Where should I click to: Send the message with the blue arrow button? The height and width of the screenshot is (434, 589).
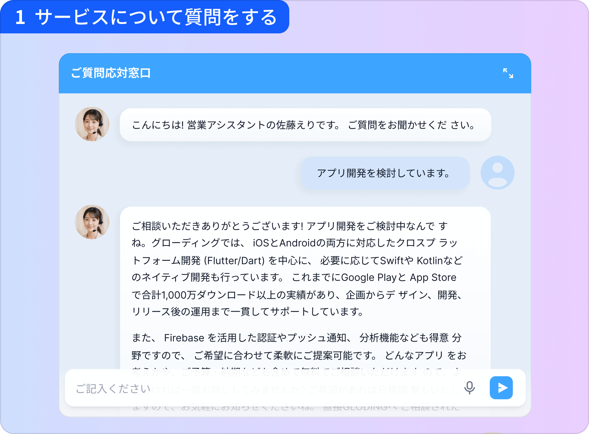pos(501,388)
